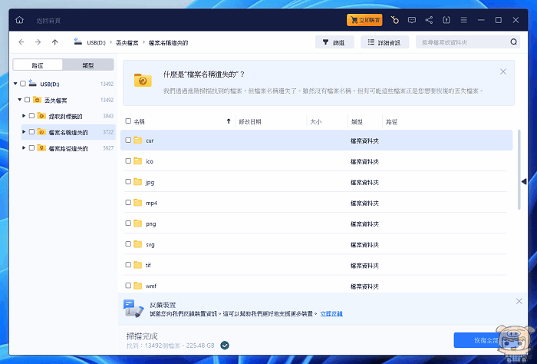Expand the 檔案路徑遺失的 tree node
The height and width of the screenshot is (364, 537).
[x=24, y=148]
